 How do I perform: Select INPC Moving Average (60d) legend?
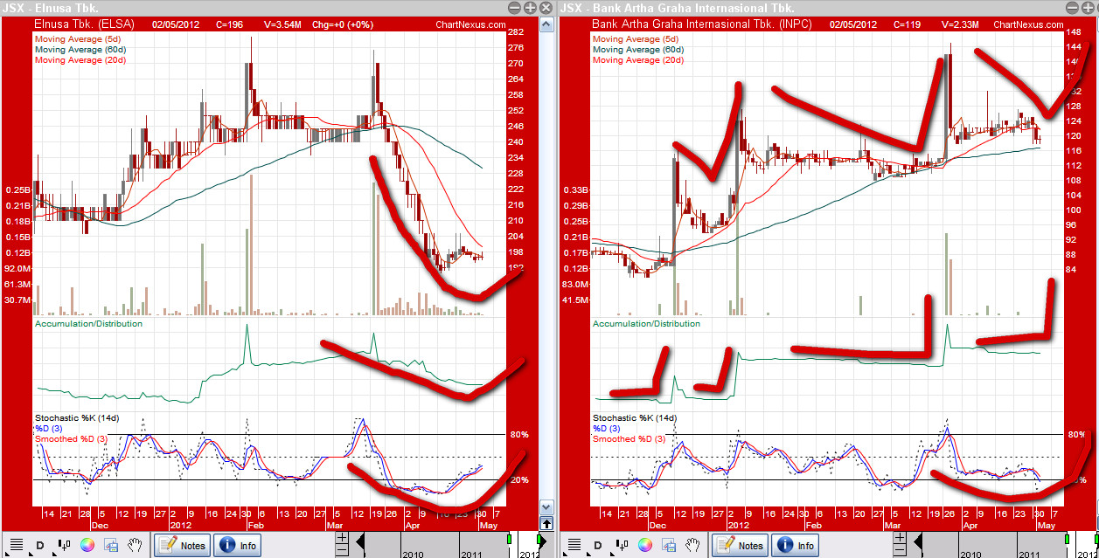point(637,50)
